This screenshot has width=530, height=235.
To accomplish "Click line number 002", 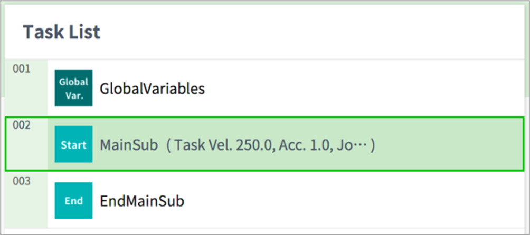I will (22, 125).
